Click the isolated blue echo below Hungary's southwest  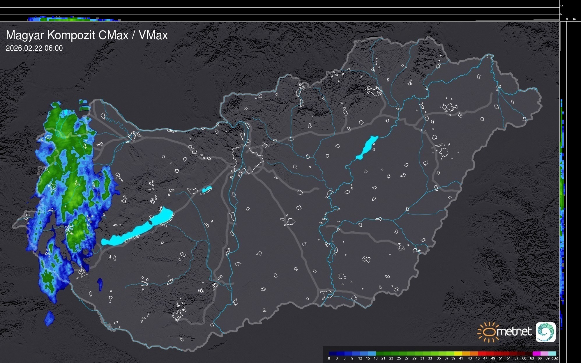point(50,318)
